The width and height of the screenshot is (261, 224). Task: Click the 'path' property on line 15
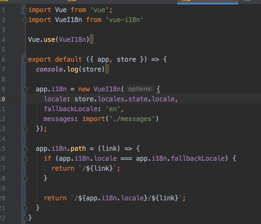point(78,148)
